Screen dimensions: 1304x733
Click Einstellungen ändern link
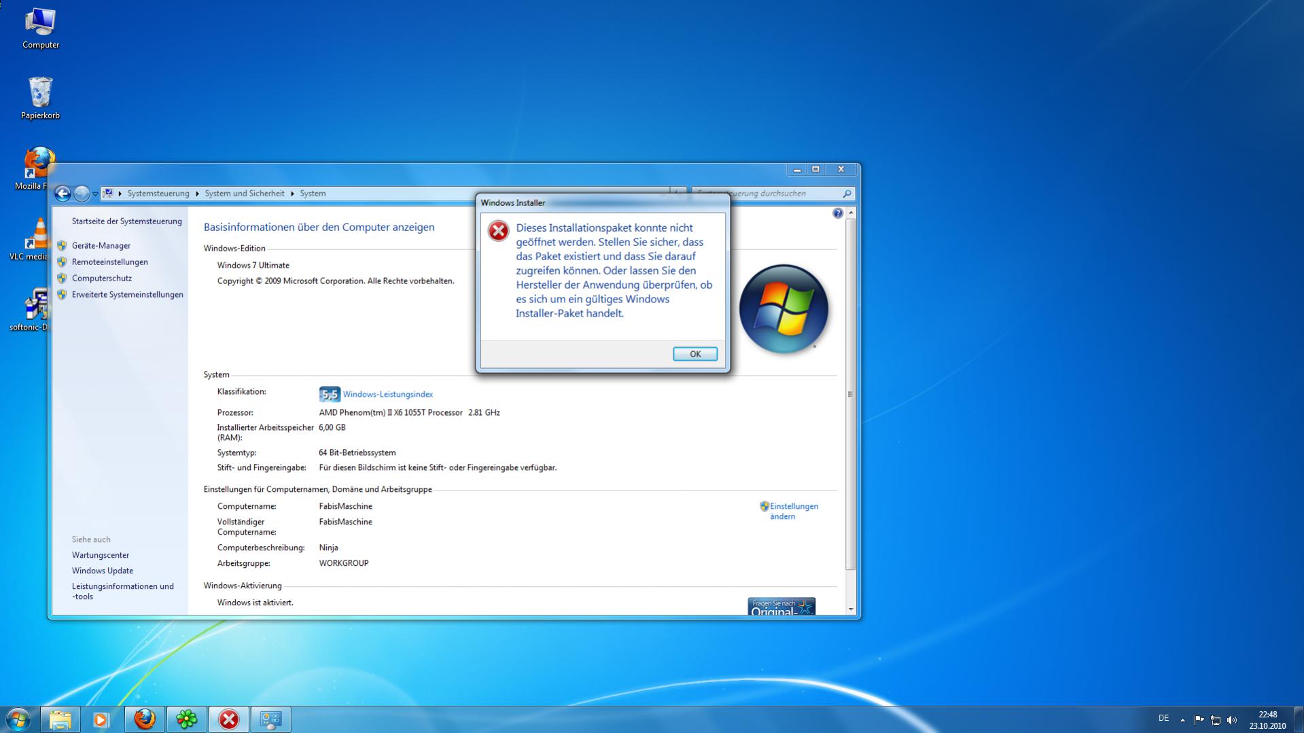click(794, 512)
